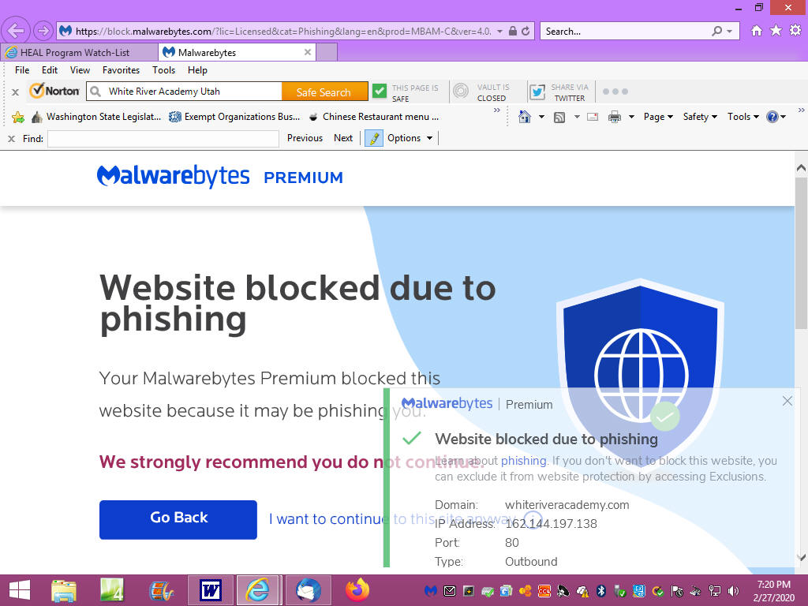The width and height of the screenshot is (808, 606).
Task: Open Washington State Legislat... favorite
Action: pos(95,117)
